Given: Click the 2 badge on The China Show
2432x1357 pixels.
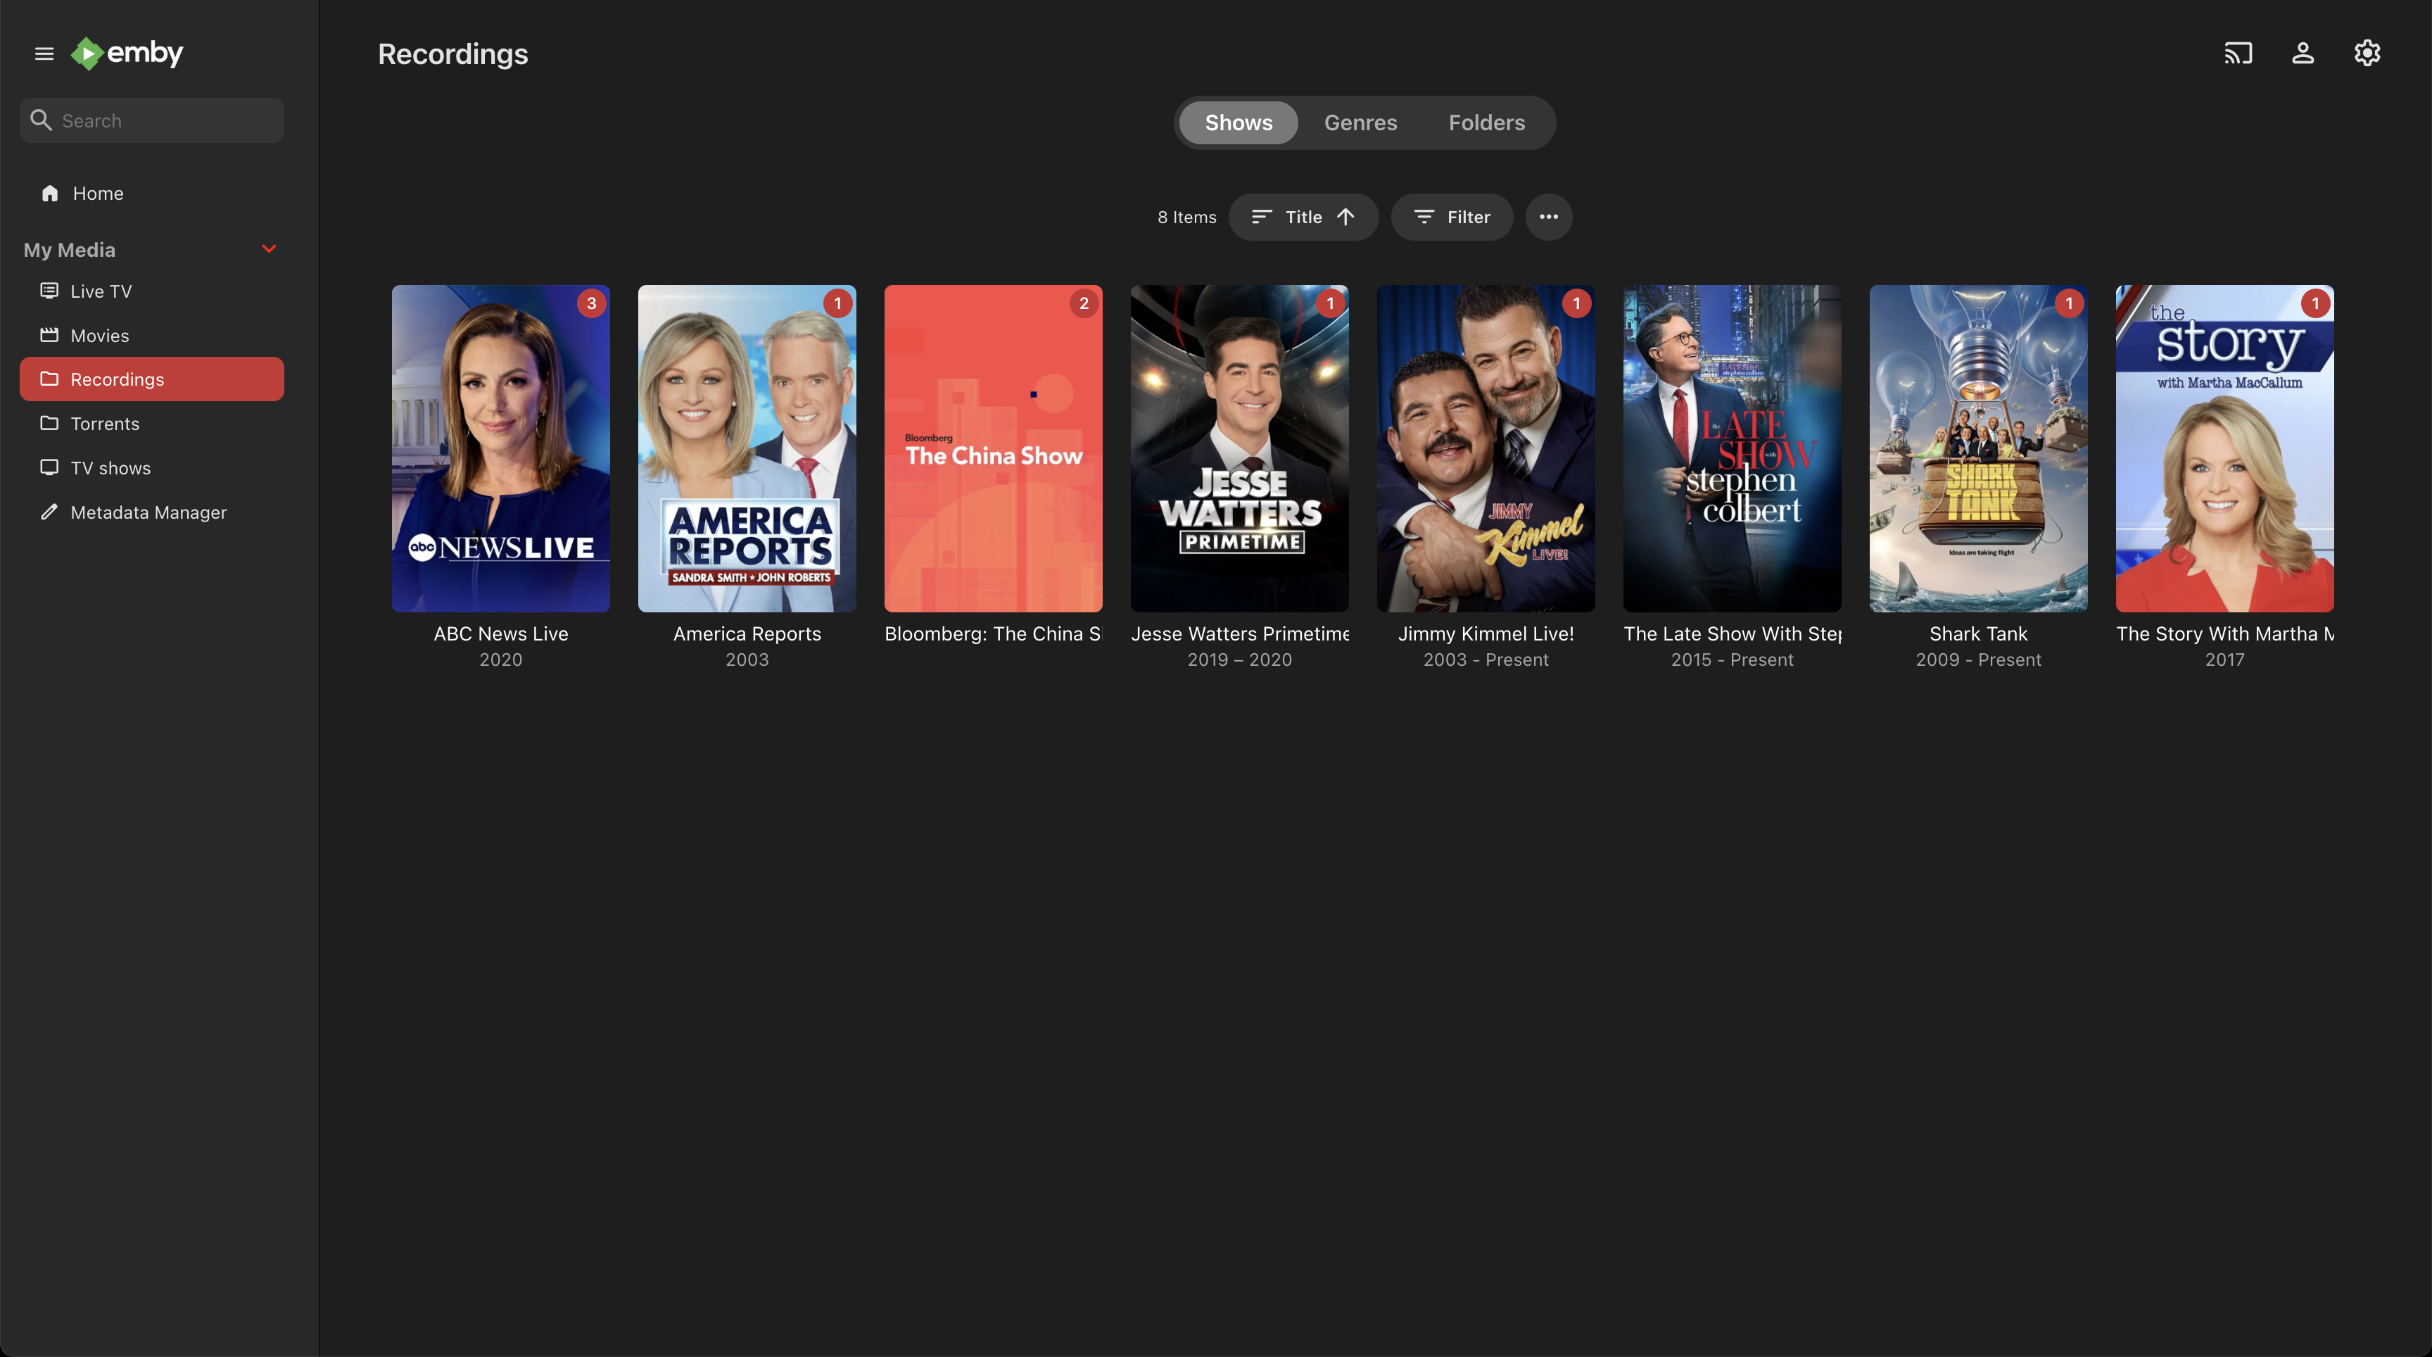Looking at the screenshot, I should click(x=1084, y=304).
